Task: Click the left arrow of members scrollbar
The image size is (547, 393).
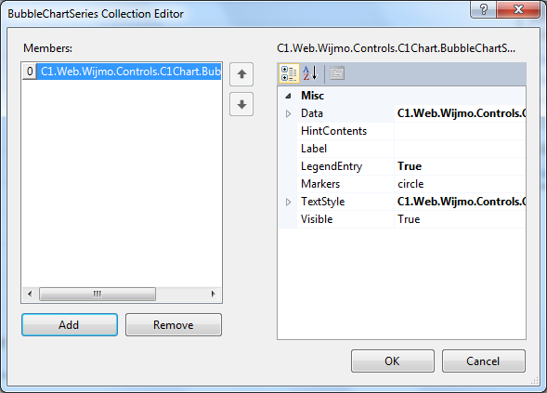Action: tap(30, 294)
